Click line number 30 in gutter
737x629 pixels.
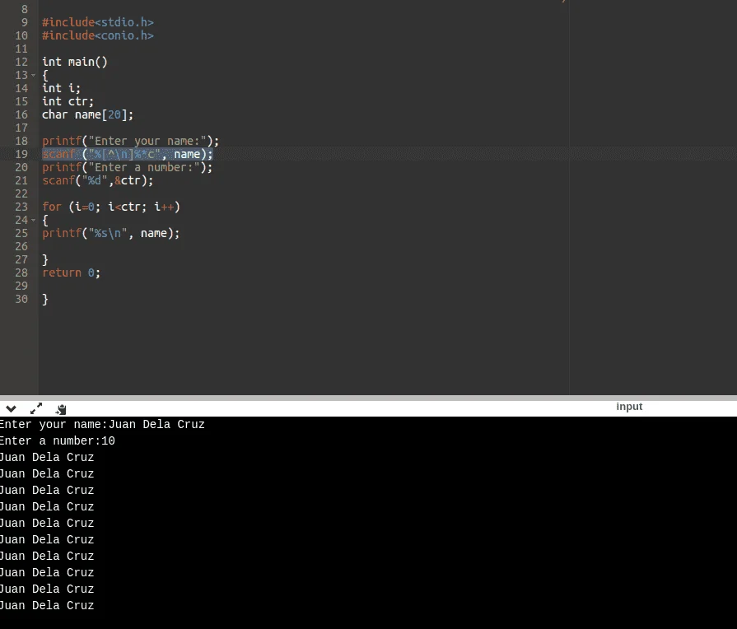coord(21,299)
